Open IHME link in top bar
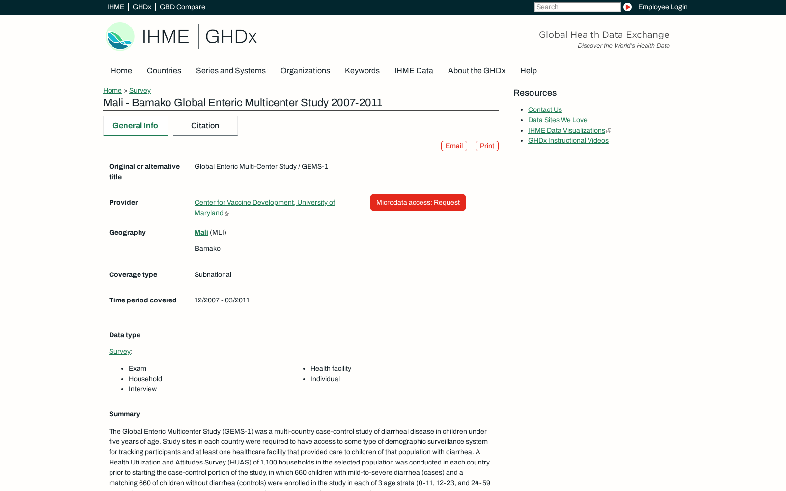 pos(115,7)
